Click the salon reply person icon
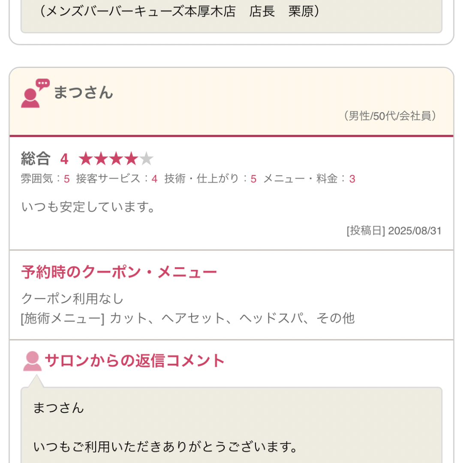 point(32,361)
